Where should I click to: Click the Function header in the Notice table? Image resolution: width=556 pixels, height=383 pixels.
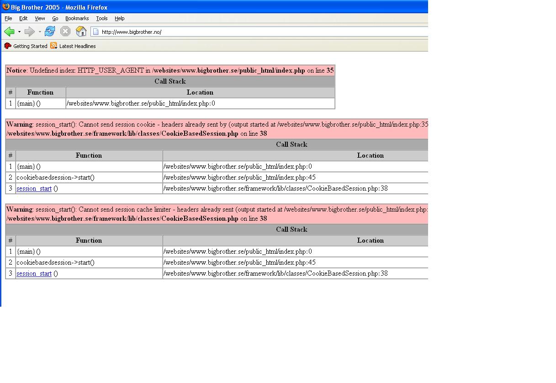click(x=40, y=92)
